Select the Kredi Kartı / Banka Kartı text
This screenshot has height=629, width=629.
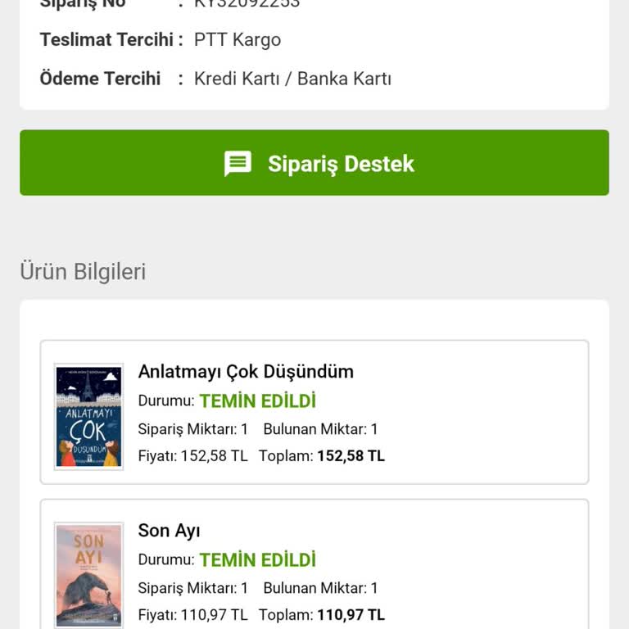(x=292, y=79)
